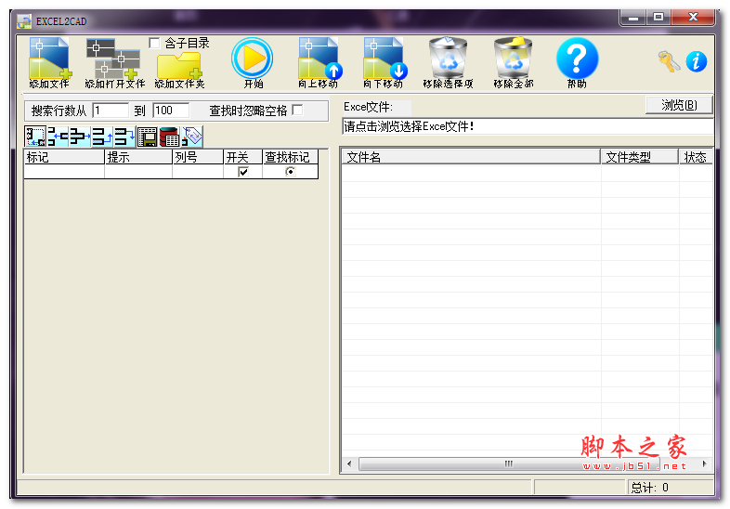Click the 移除选择项 remove selected icon
The width and height of the screenshot is (730, 509).
449,63
